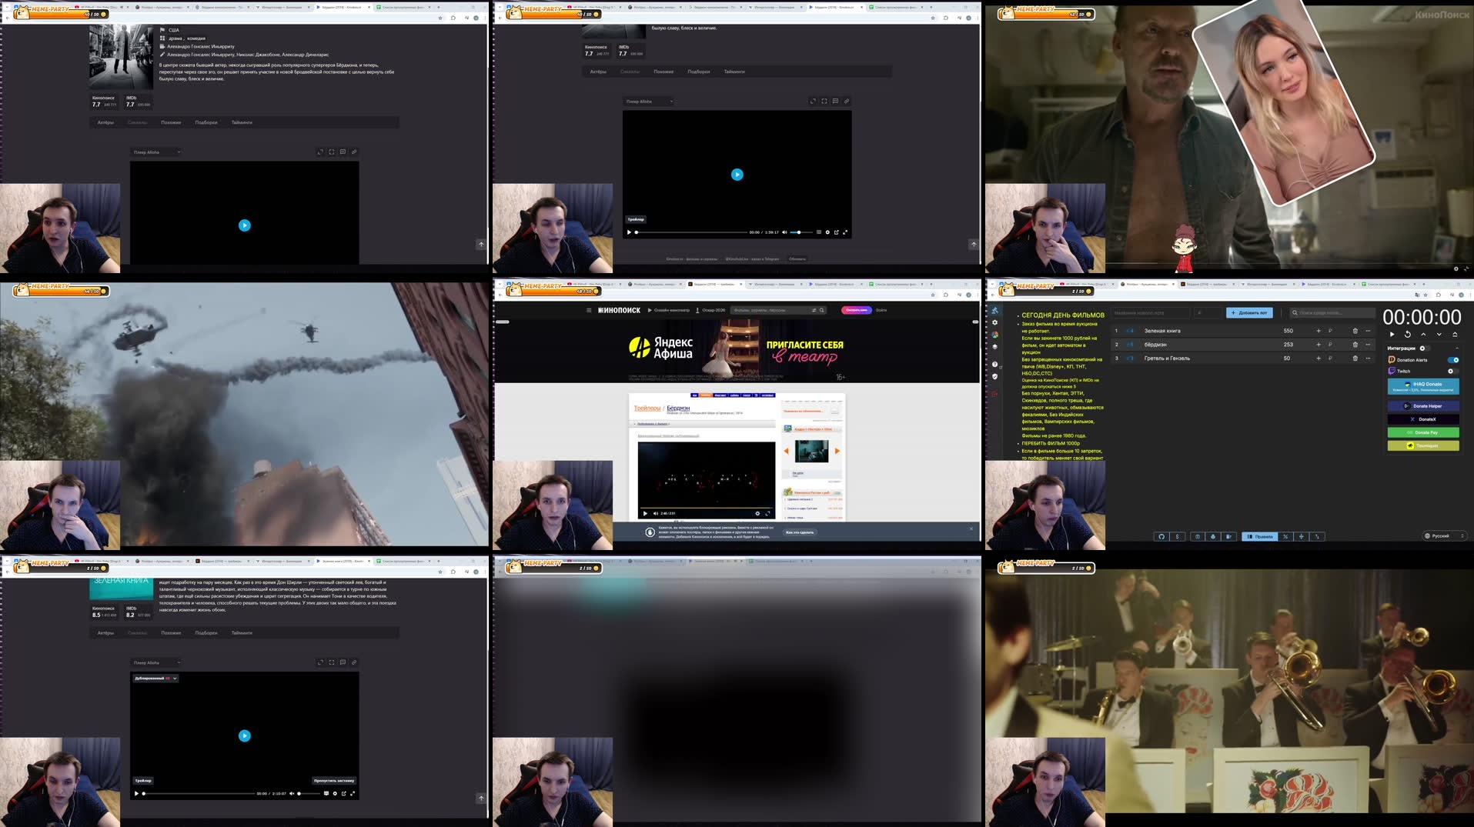Open the Kinopoisk hamburger menu icon
Image resolution: width=1474 pixels, height=827 pixels.
point(589,310)
